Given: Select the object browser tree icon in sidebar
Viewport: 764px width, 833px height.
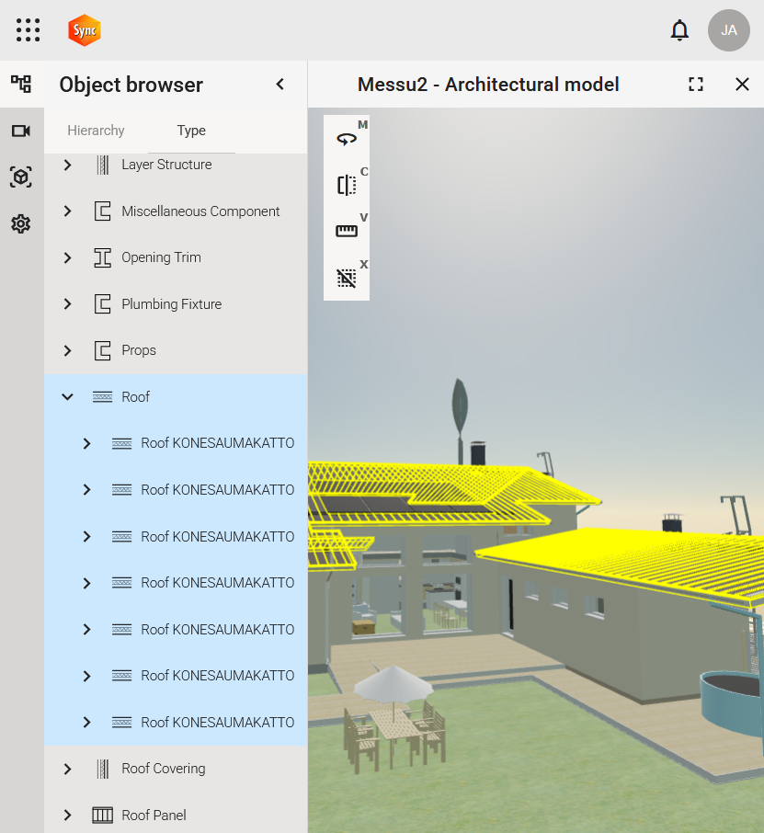Looking at the screenshot, I should click(21, 85).
